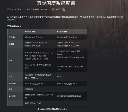128x112 pixels.
Task: Select 'Intel® Core™ i5-3450' processor text
Action: pos(36,43)
